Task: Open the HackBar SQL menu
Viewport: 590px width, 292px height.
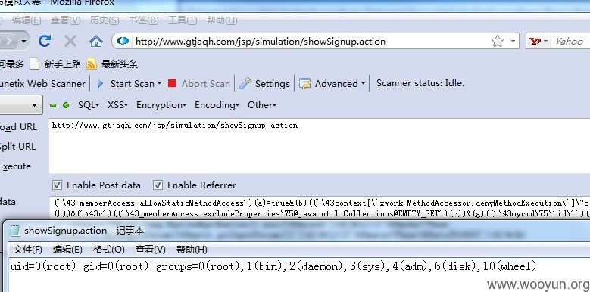Action: tap(89, 105)
